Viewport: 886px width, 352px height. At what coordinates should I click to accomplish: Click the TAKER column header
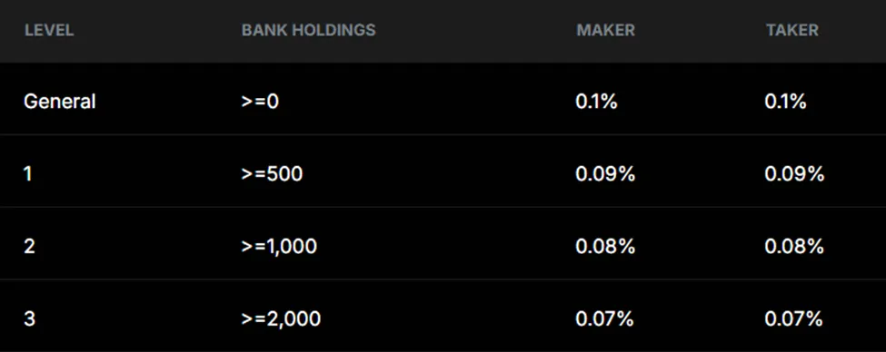[x=792, y=30]
